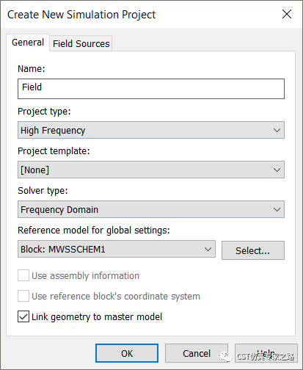Confirm the dialog with OK

(127, 353)
